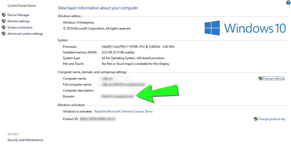Screen dimensions: 291x147
Task: Click the 64-bit Operating System value
Action: (133, 58)
